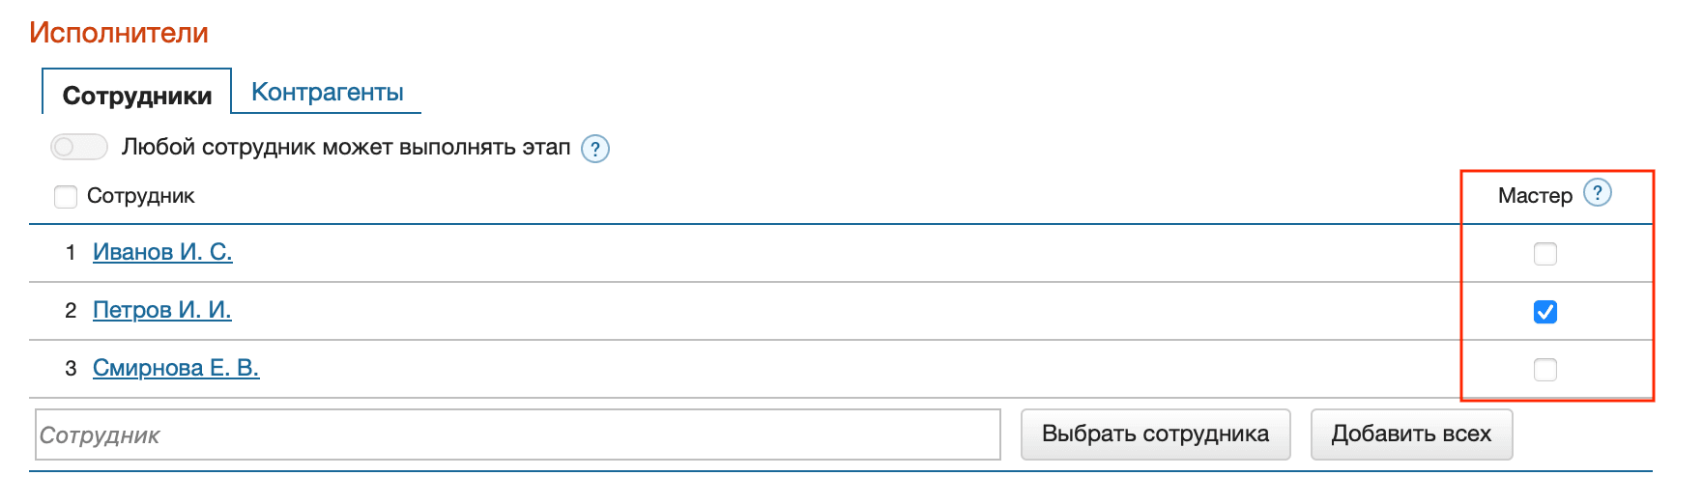Viewport: 1703px width, 504px height.
Task: Check the select-all Сотрудник header checkbox
Action: point(66,197)
